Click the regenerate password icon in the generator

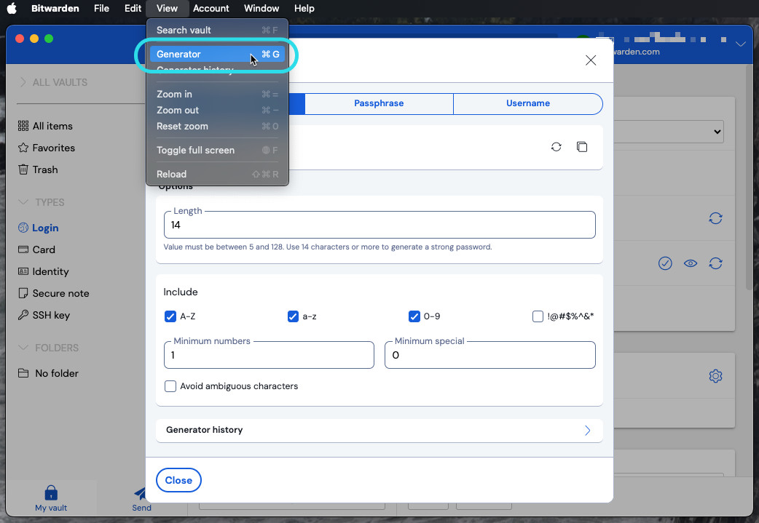(x=557, y=147)
